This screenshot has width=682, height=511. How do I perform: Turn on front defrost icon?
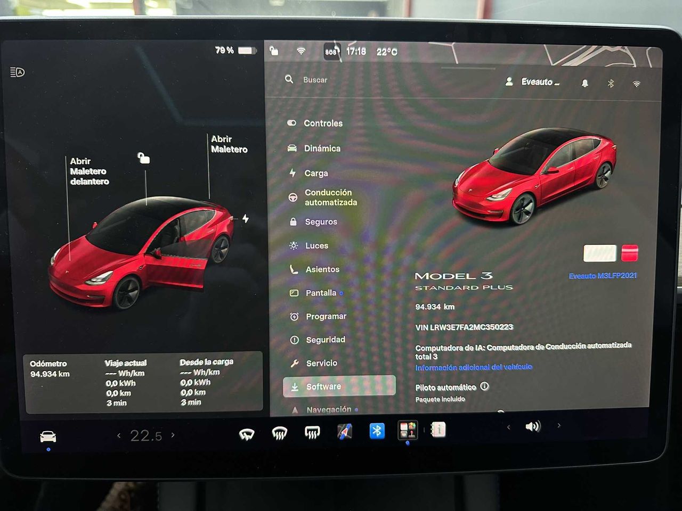coord(279,434)
